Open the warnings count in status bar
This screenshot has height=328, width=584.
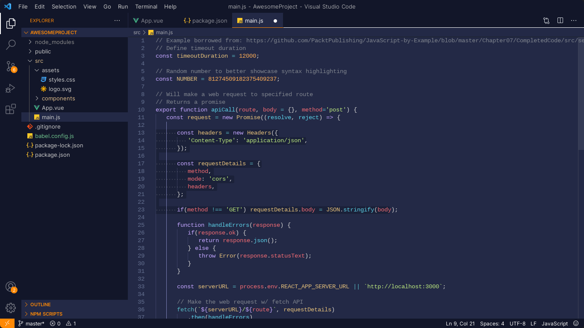click(x=71, y=323)
